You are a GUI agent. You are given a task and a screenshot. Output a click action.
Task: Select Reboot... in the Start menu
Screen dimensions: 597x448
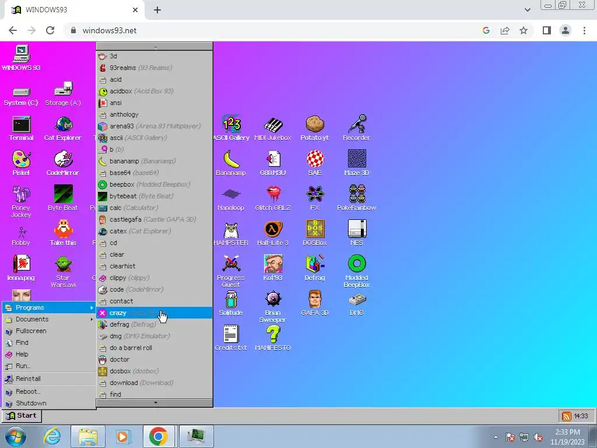pos(49,391)
